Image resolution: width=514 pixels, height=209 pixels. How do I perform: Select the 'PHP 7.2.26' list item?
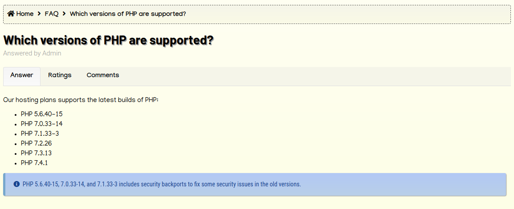36,143
